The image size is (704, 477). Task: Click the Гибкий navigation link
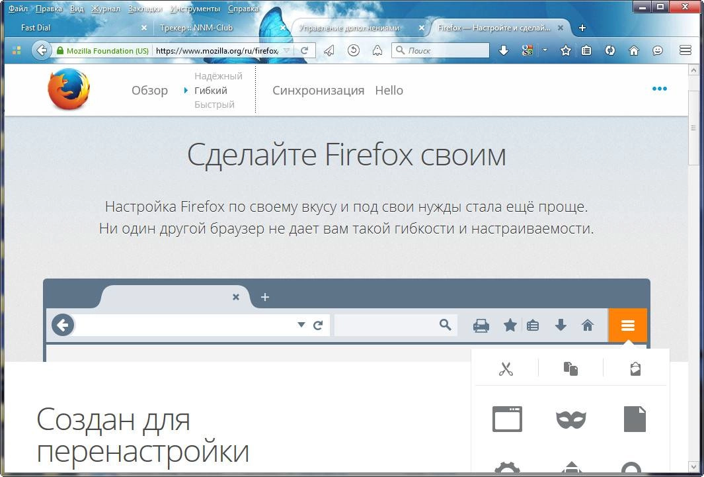[x=211, y=90]
